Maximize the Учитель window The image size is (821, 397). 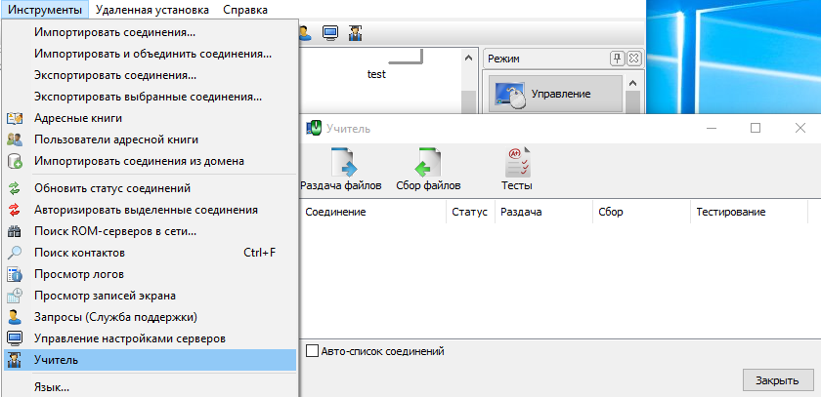[755, 128]
